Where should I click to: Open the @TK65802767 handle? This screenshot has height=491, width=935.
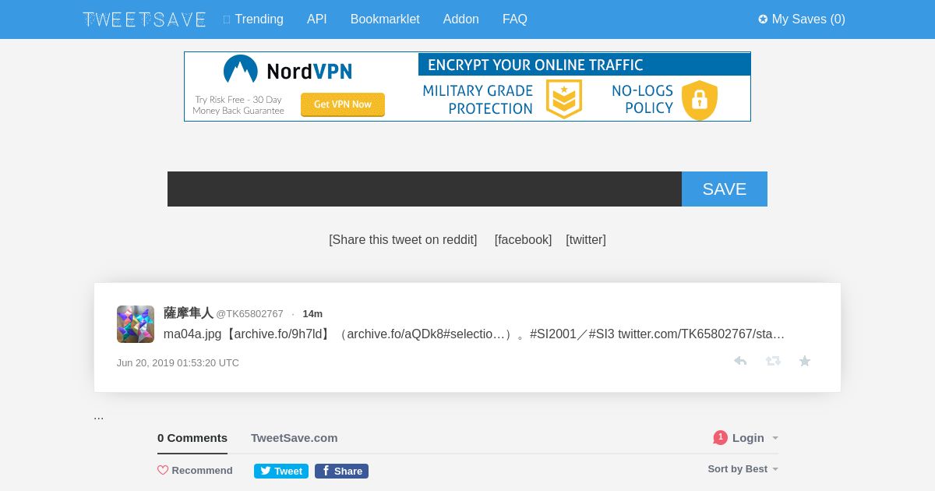click(x=249, y=314)
